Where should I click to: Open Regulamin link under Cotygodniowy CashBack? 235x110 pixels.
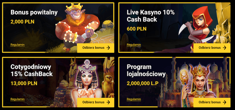(x=17, y=99)
